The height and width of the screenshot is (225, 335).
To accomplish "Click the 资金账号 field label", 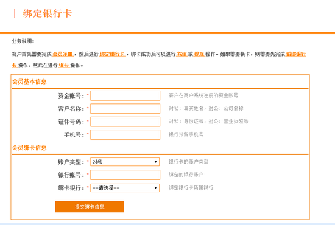I will [x=71, y=95].
